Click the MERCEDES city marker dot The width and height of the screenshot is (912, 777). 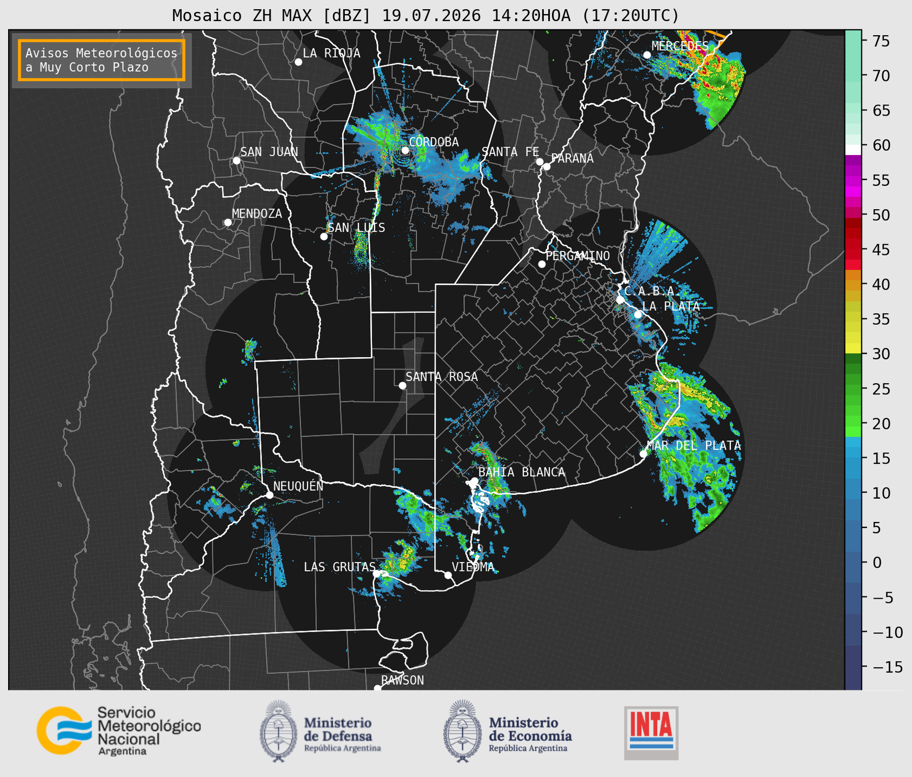tap(647, 55)
